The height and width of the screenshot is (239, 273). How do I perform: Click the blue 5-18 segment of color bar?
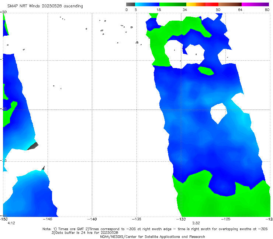click(147, 4)
